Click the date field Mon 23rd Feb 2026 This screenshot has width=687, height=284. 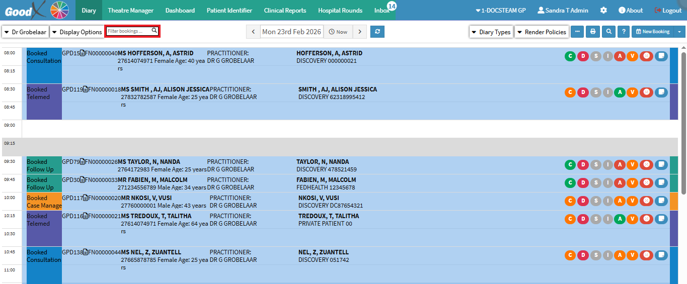click(292, 32)
